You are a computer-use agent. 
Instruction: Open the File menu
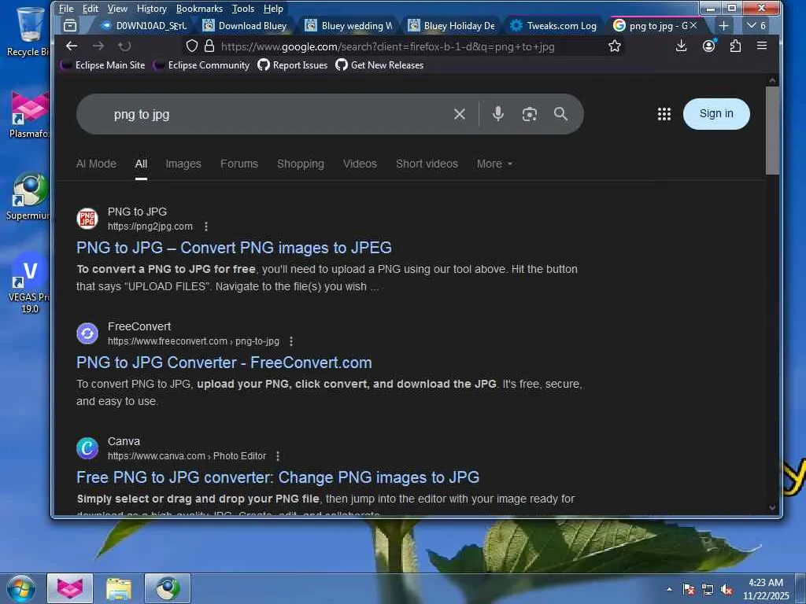(66, 9)
